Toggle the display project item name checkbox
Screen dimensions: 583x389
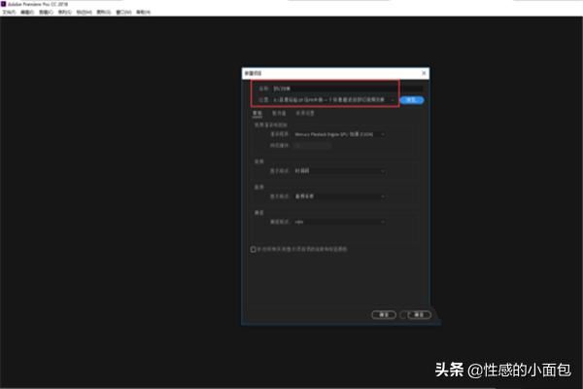click(254, 249)
